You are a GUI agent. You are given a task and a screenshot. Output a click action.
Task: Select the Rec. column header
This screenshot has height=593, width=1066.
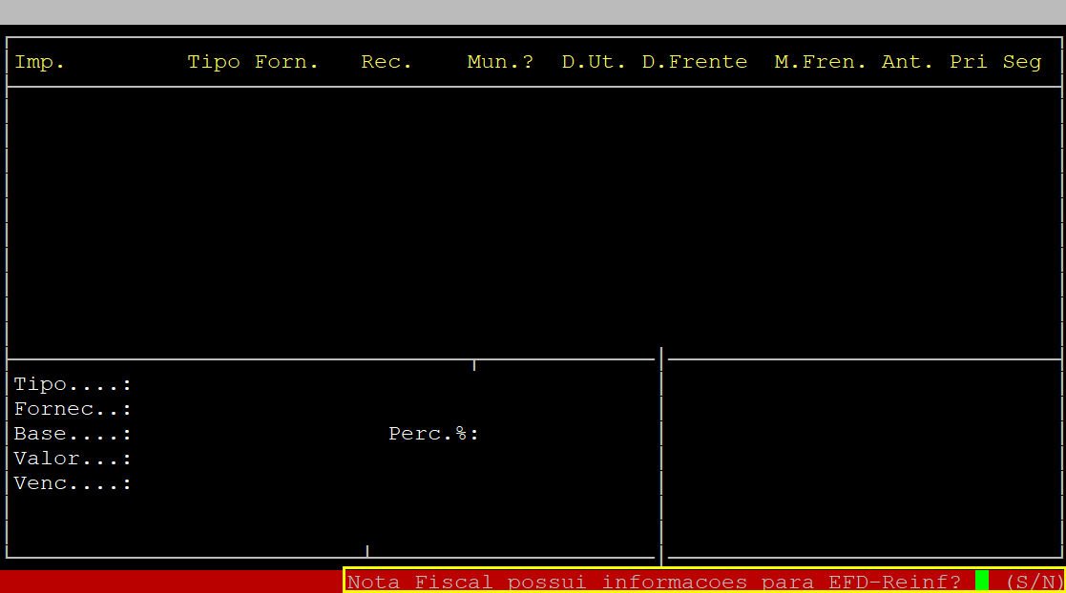pos(387,62)
